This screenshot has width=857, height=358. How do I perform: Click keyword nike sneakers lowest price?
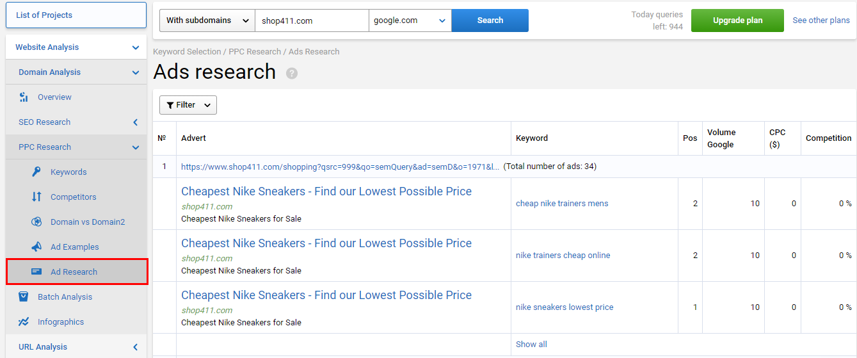pyautogui.click(x=565, y=307)
